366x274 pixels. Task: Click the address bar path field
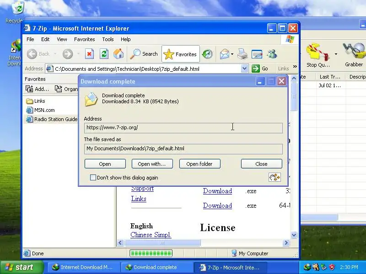[147, 69]
